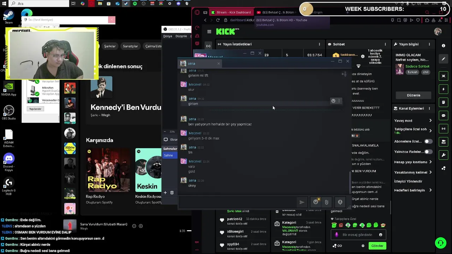452x254 pixels.
Task: Open the Rap Radyo playlist card
Action: coord(107,176)
